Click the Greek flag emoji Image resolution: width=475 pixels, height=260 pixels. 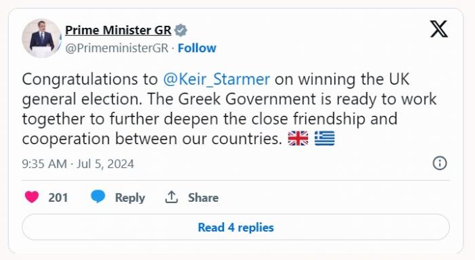click(324, 139)
